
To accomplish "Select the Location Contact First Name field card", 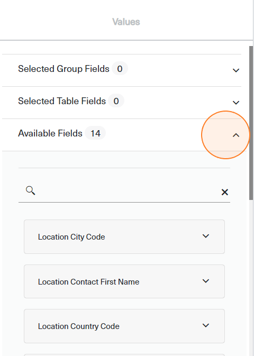I will [x=124, y=281].
